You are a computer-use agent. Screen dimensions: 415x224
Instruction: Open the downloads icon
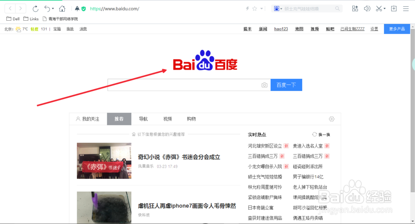click(394, 8)
